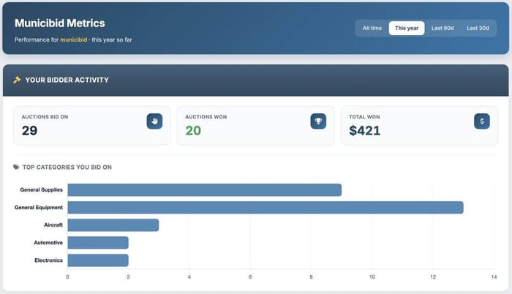Click the trophy icon in Auctions Won card

click(318, 121)
